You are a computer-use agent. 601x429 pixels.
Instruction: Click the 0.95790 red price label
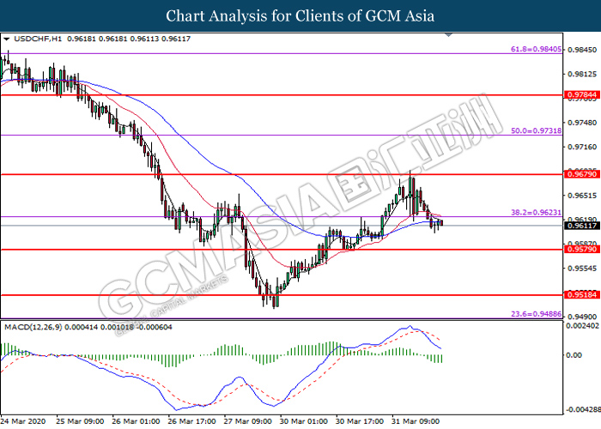tap(582, 249)
